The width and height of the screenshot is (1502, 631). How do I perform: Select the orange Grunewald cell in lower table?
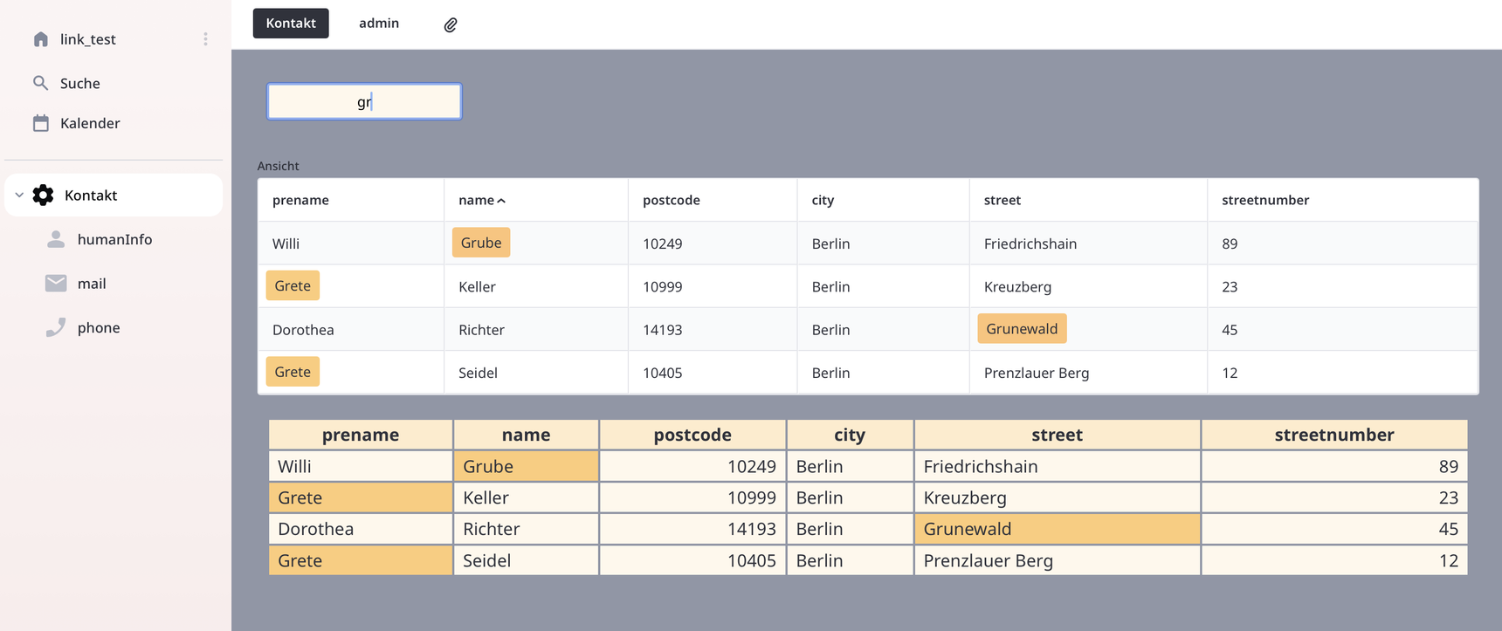click(1057, 529)
